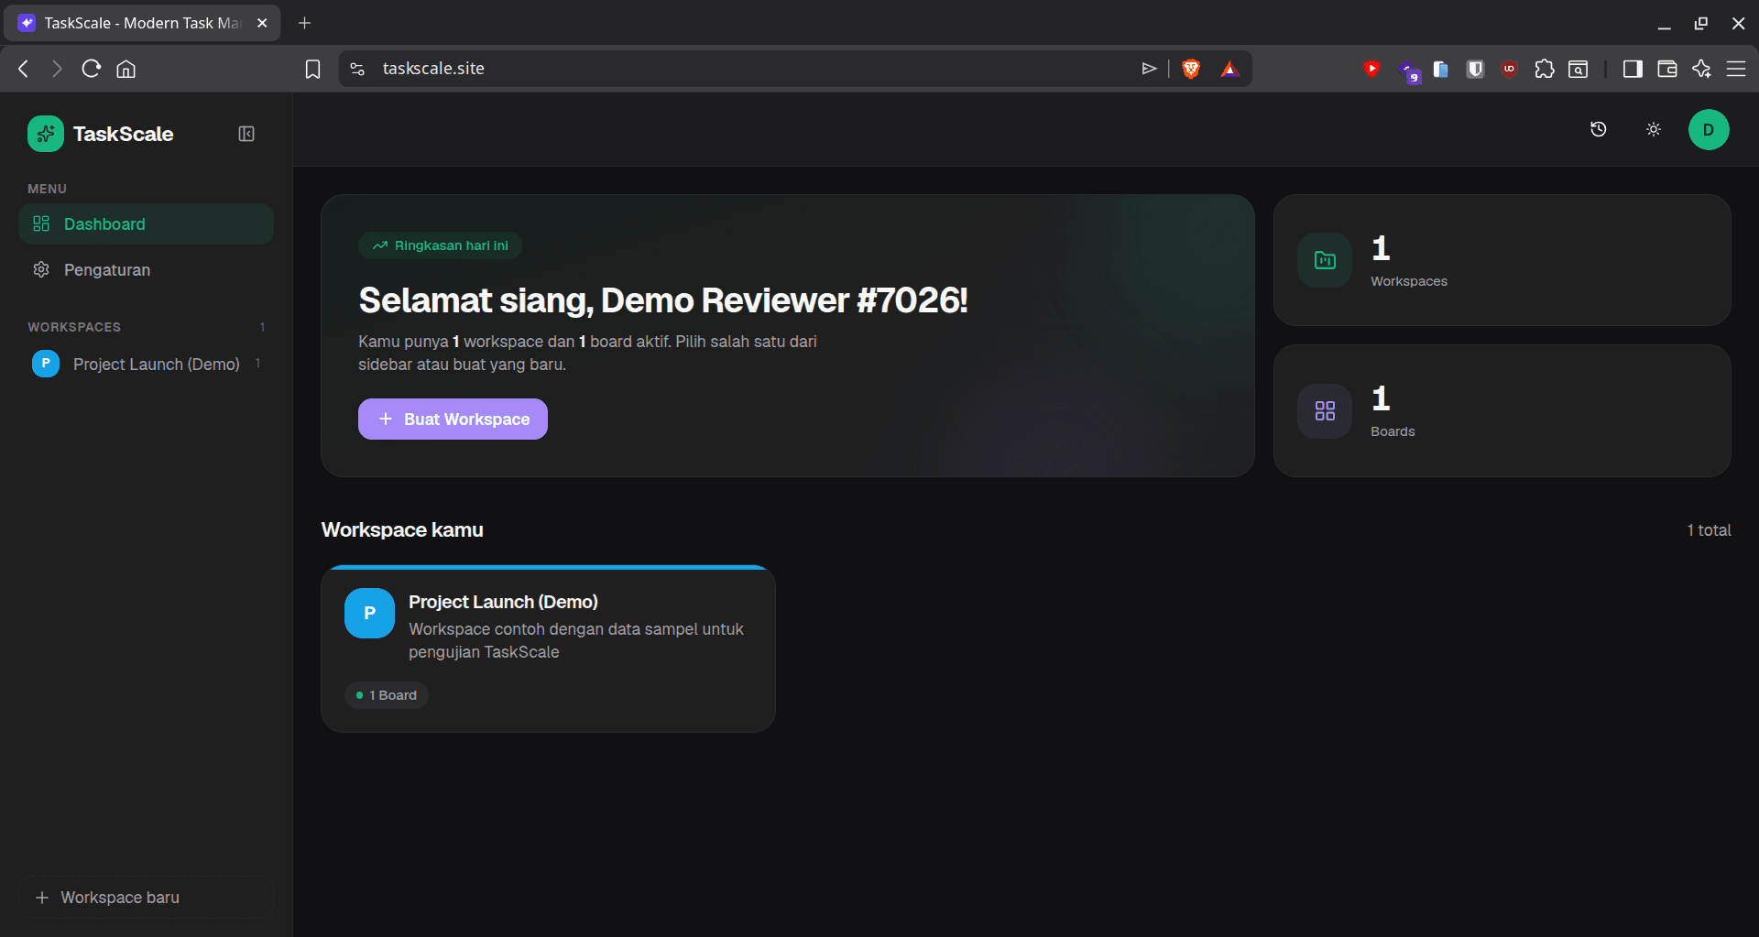
Task: Collapse the sidebar with the panel toggle icon
Action: [x=246, y=134]
